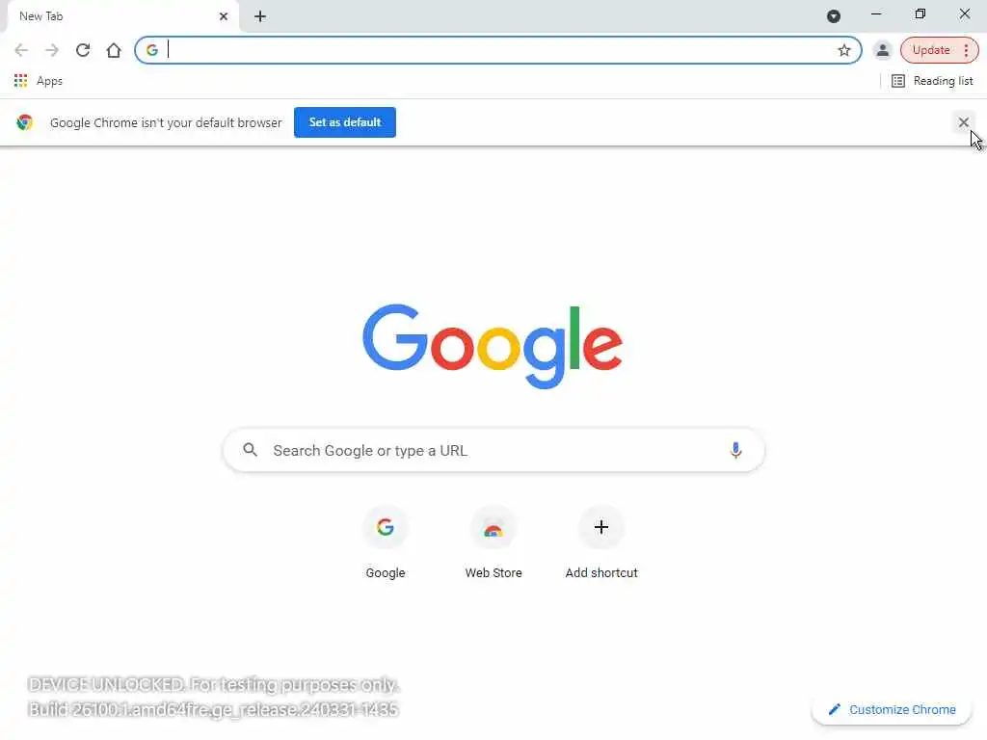This screenshot has height=740, width=987.
Task: Dismiss the default browser notification bar
Action: point(963,122)
